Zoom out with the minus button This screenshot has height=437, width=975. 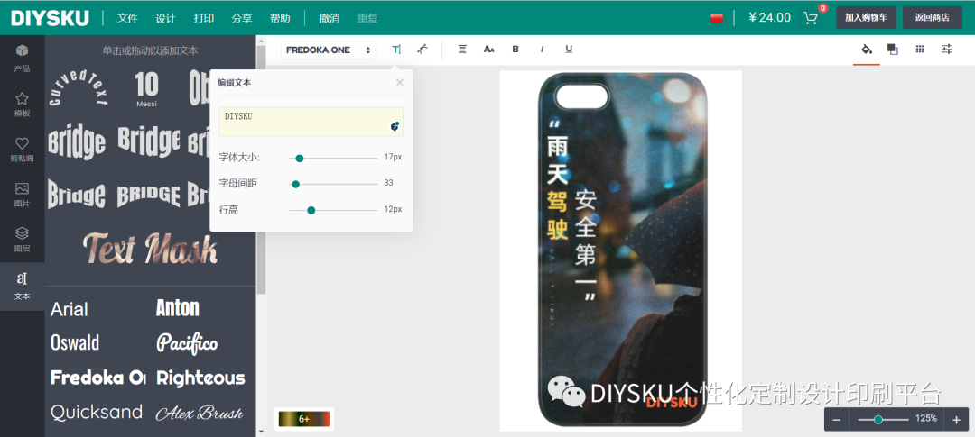(x=837, y=420)
